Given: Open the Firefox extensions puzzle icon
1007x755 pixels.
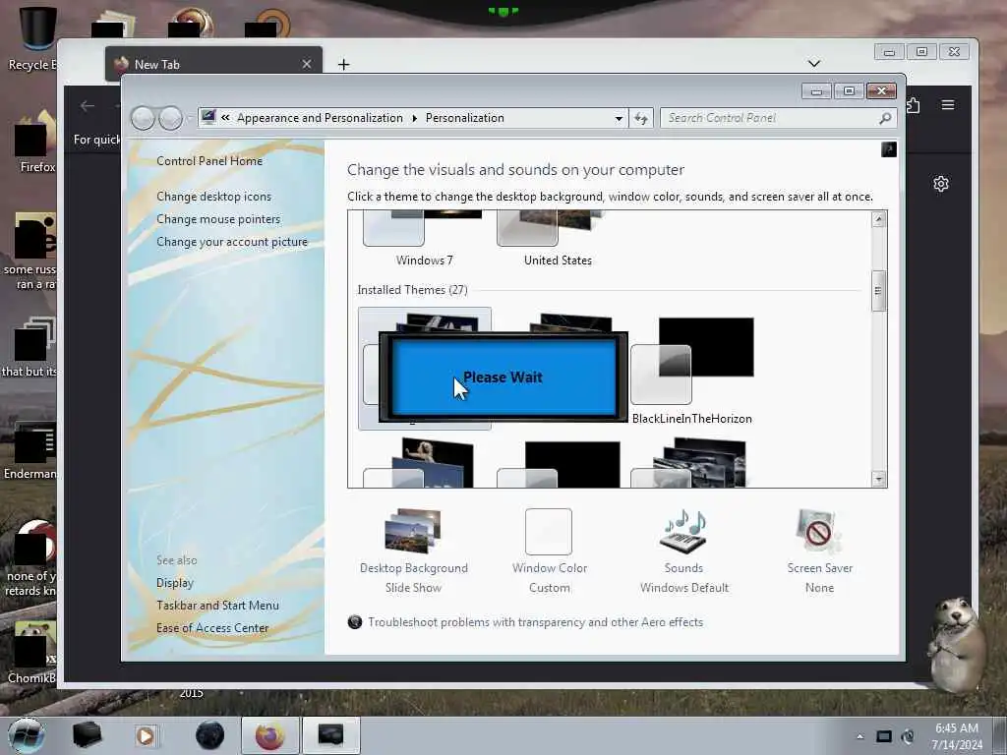Looking at the screenshot, I should click(x=914, y=105).
